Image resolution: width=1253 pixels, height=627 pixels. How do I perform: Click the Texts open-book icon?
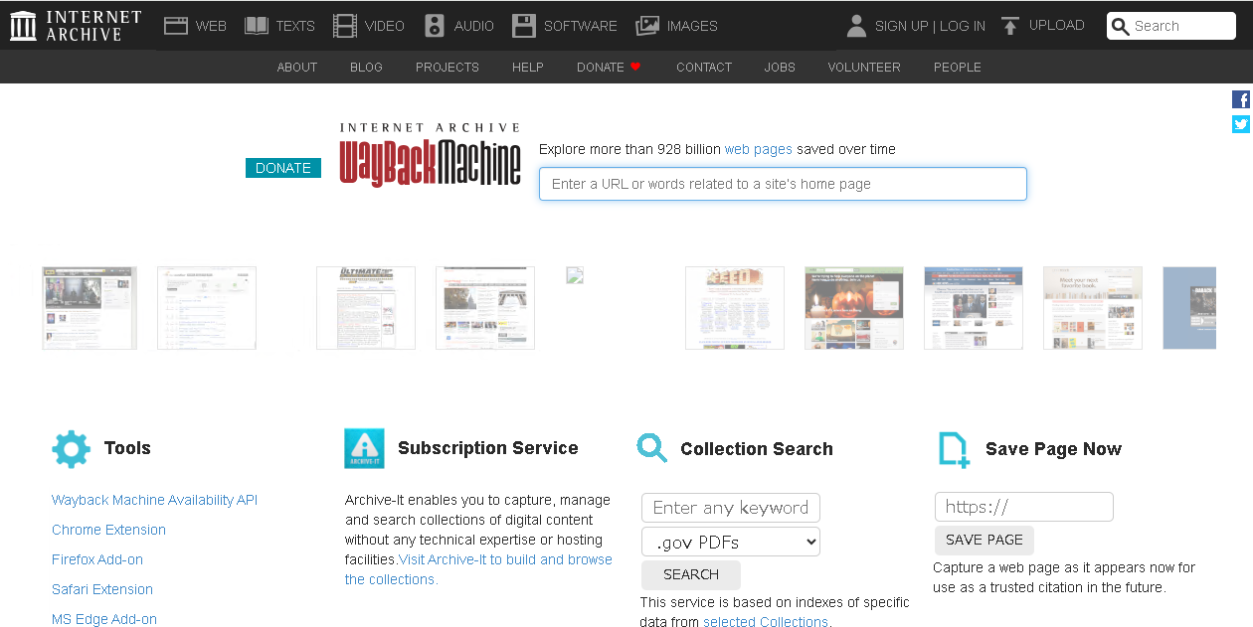257,26
